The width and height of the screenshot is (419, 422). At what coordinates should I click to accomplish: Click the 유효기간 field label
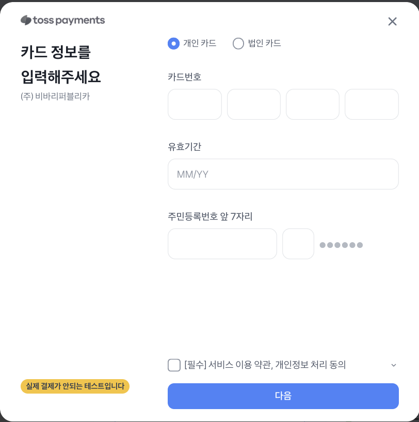pos(185,147)
